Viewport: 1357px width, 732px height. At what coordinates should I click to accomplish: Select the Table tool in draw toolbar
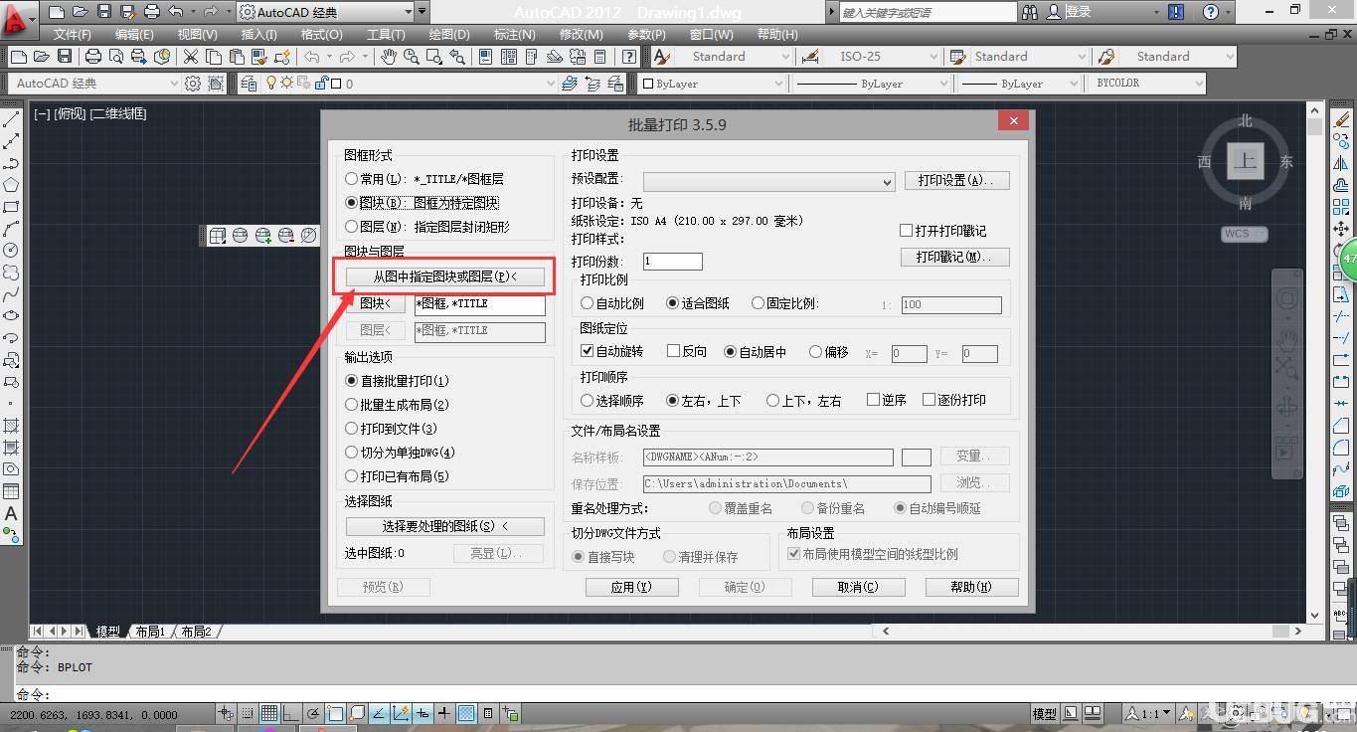(x=11, y=491)
